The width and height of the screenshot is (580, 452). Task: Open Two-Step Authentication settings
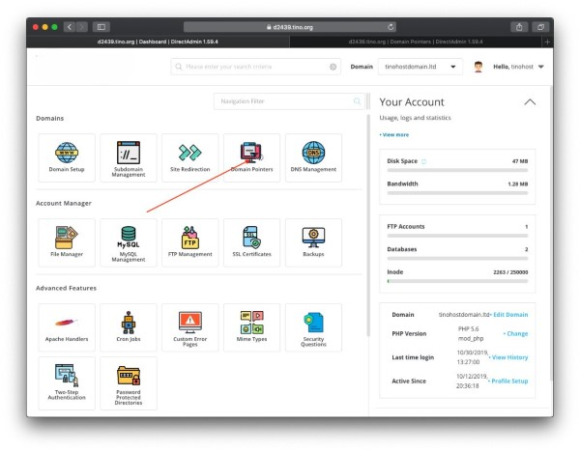coord(67,382)
